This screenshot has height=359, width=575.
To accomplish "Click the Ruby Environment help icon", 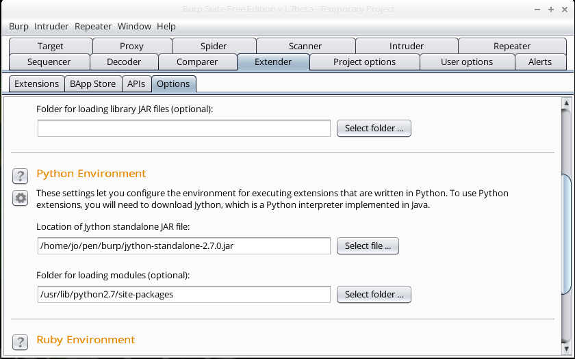I will pyautogui.click(x=21, y=341).
